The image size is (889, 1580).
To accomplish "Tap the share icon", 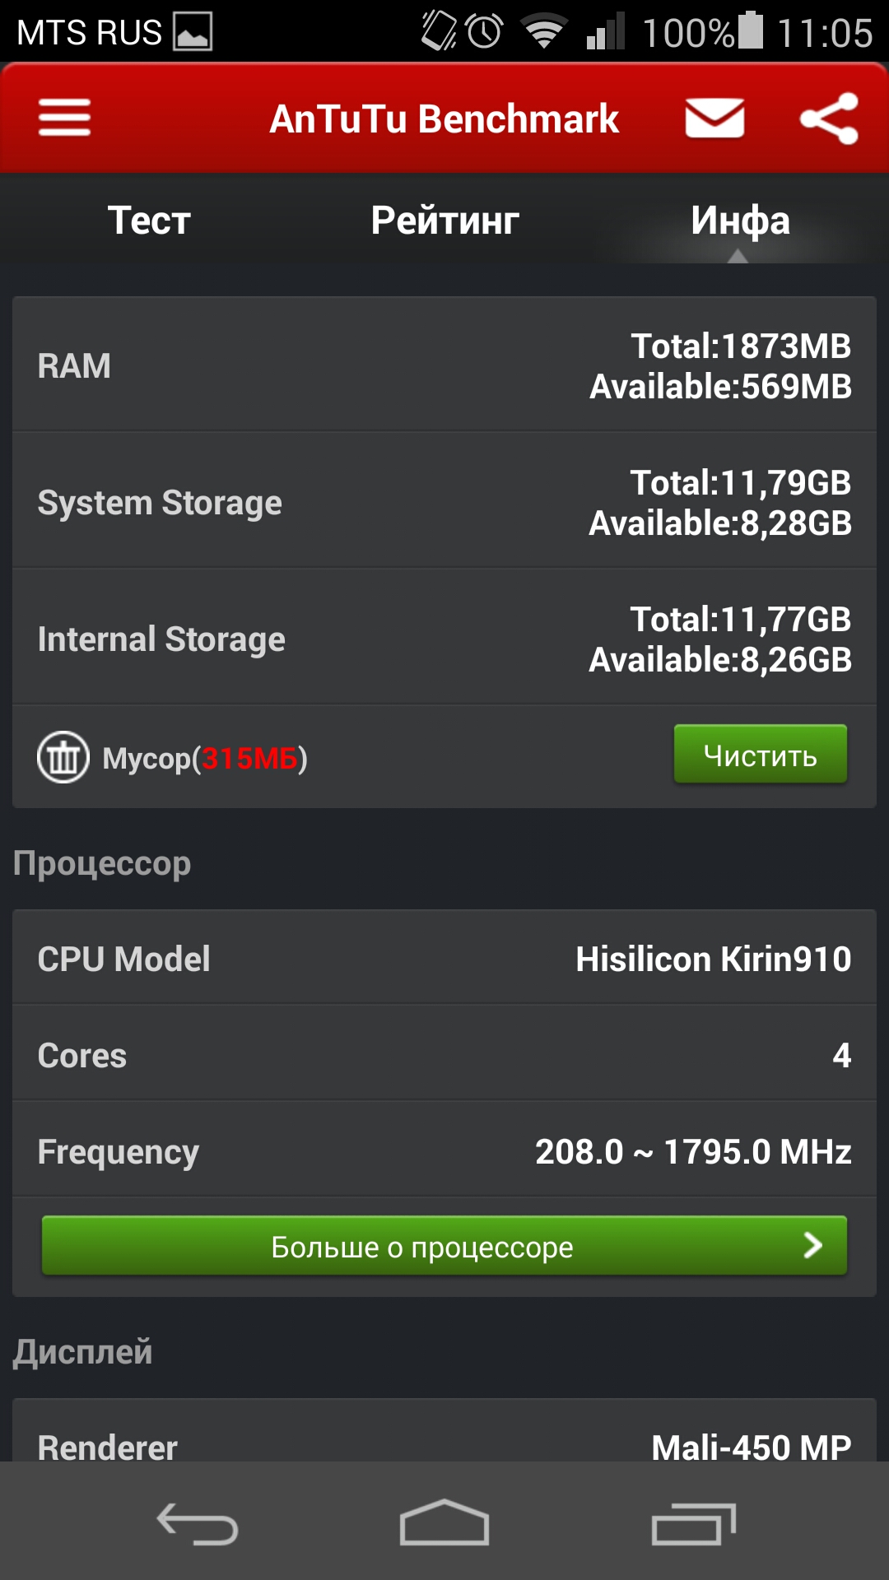I will 829,118.
